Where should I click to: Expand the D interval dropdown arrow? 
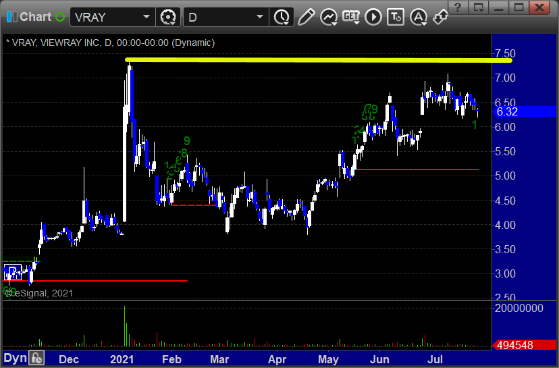coord(260,17)
